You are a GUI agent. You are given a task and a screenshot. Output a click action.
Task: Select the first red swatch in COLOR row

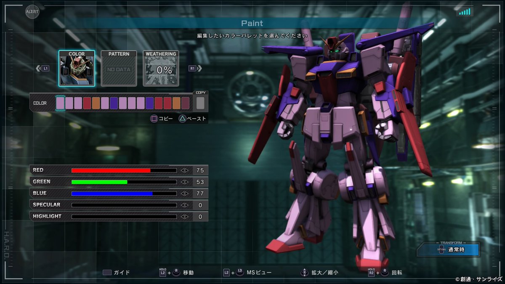coord(87,103)
